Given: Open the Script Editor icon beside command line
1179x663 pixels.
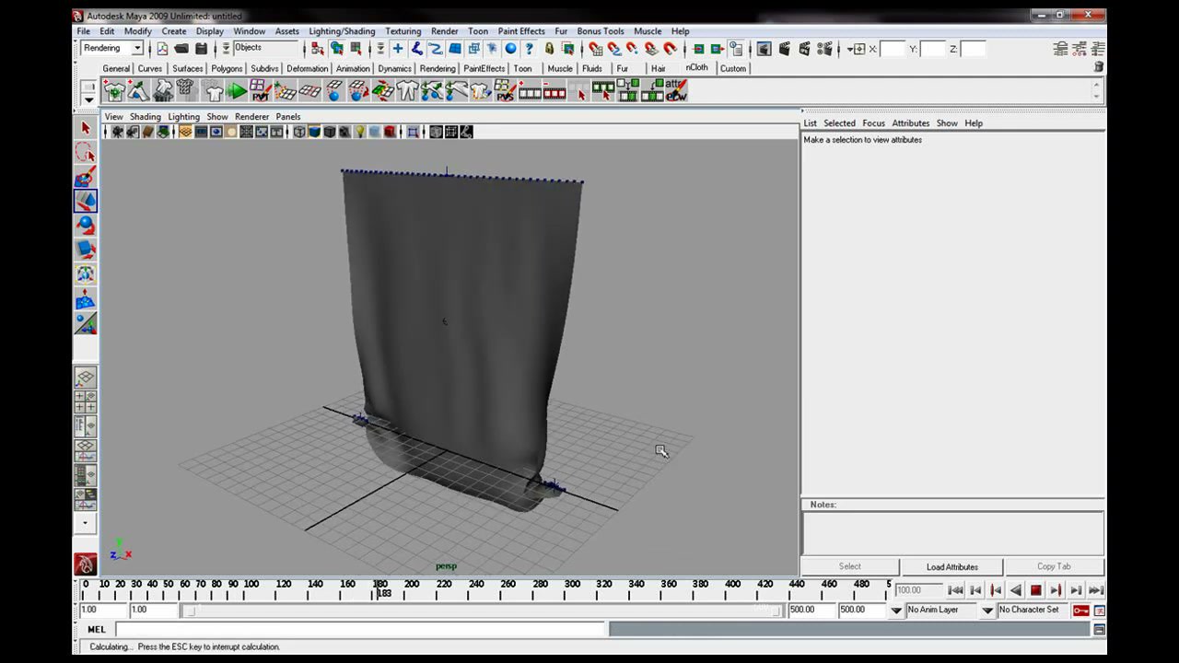Looking at the screenshot, I should click(x=1099, y=630).
